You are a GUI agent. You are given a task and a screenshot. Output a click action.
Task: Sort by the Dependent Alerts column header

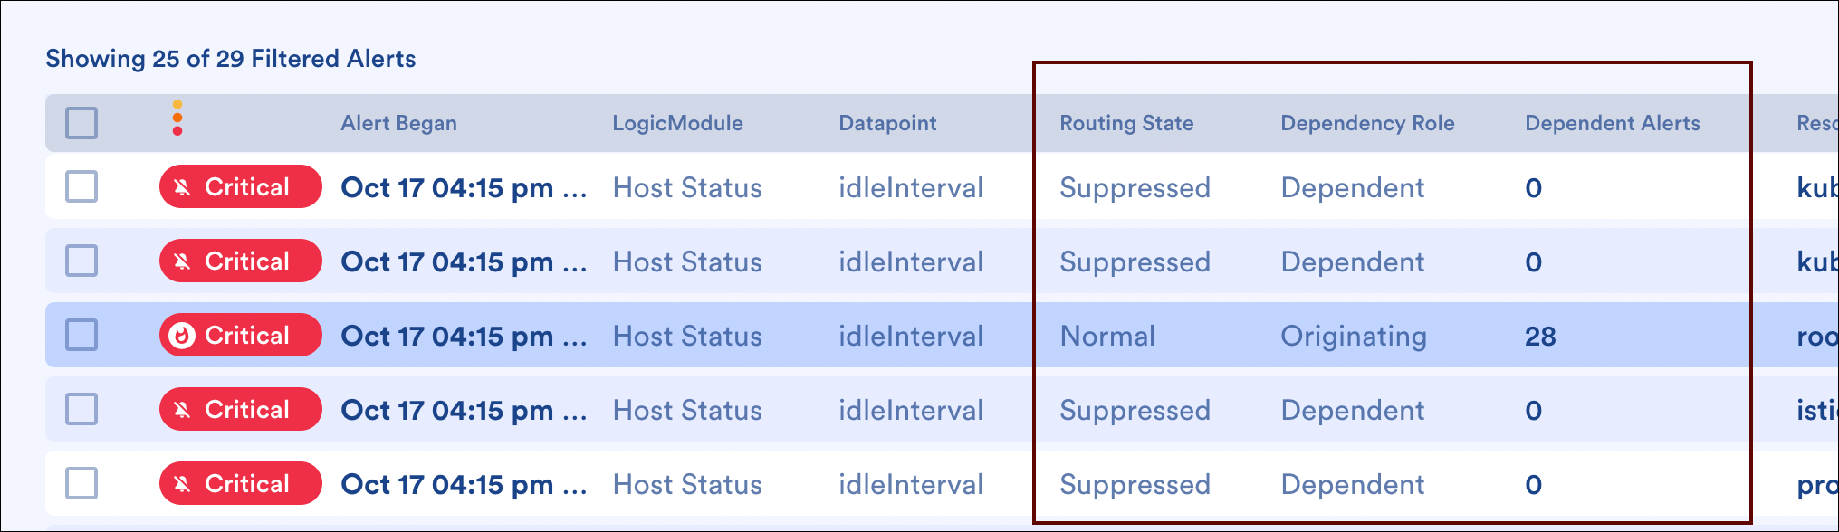click(1612, 123)
